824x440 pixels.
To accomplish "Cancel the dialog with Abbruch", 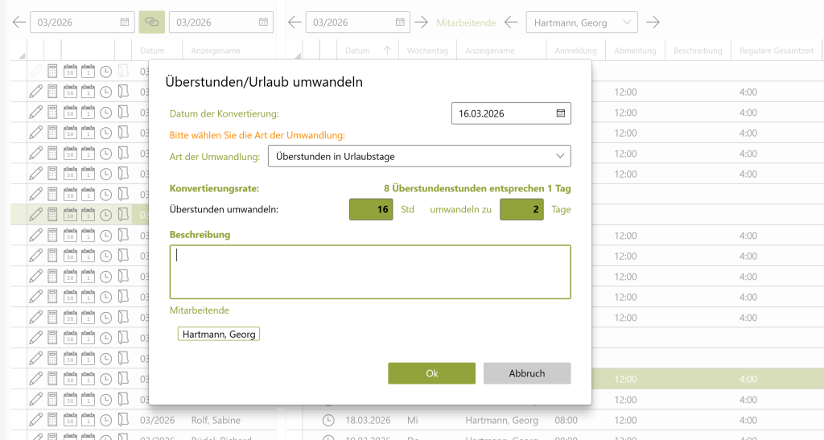I will pos(527,373).
